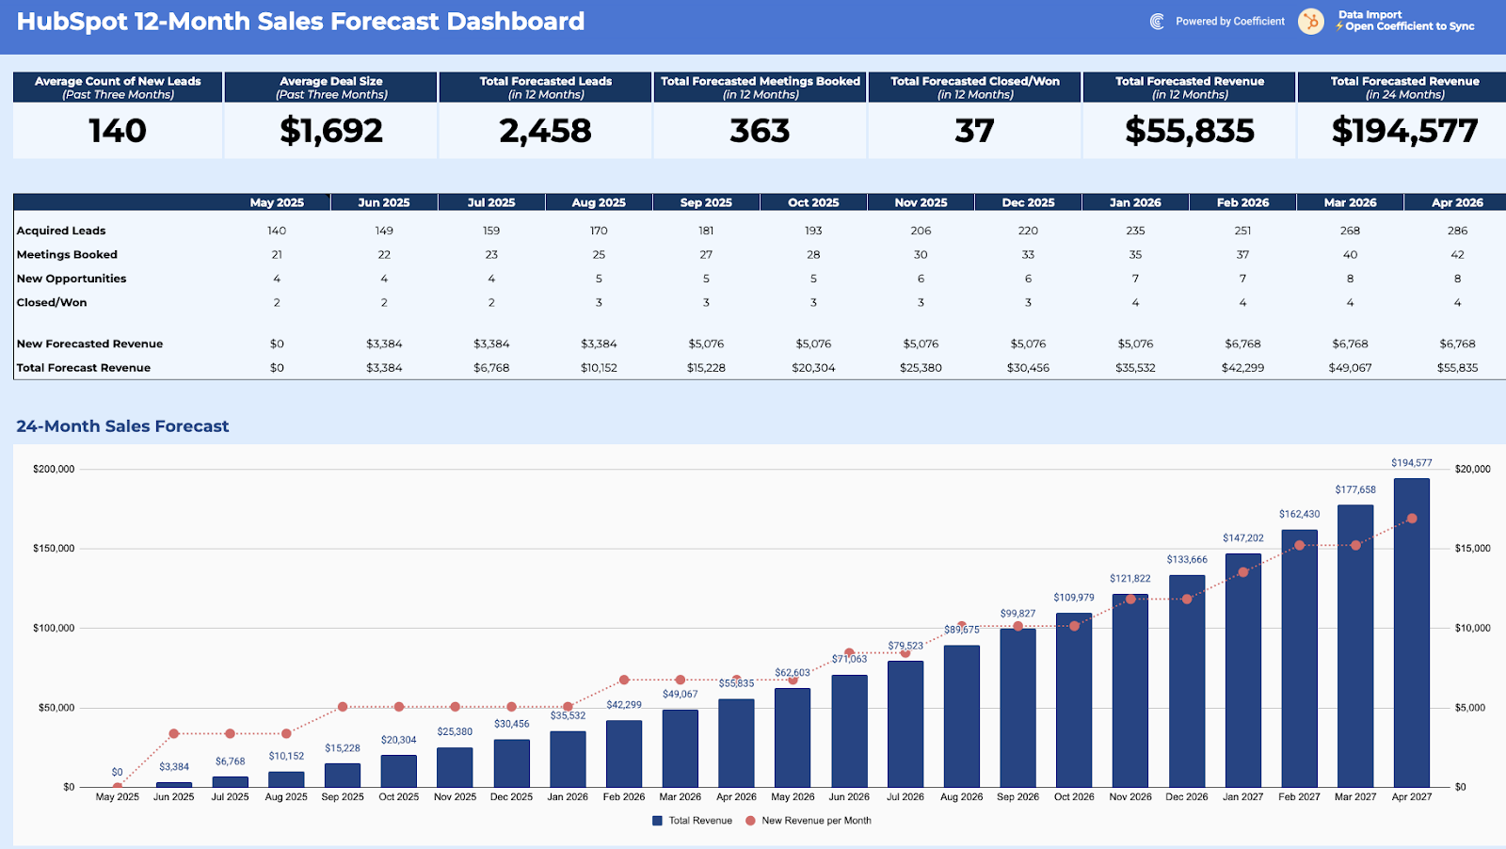Image resolution: width=1506 pixels, height=849 pixels.
Task: Click Open Coefficient to Sync
Action: pos(1409,26)
